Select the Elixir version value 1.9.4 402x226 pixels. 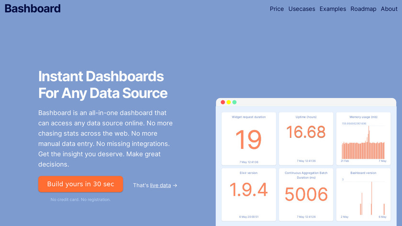(248, 190)
